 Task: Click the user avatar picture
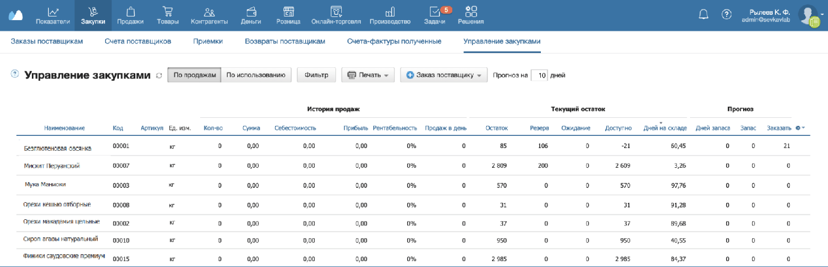(809, 15)
